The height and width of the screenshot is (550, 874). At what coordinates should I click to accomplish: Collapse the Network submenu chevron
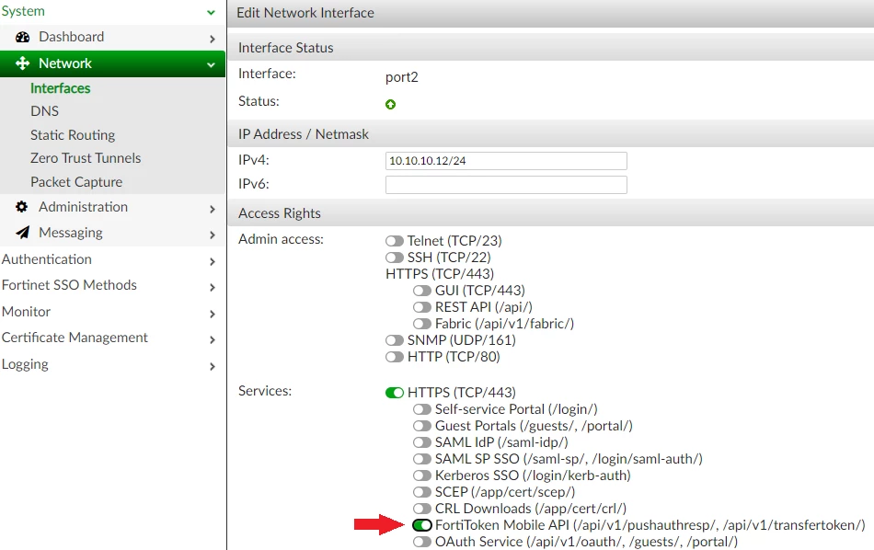tap(211, 64)
